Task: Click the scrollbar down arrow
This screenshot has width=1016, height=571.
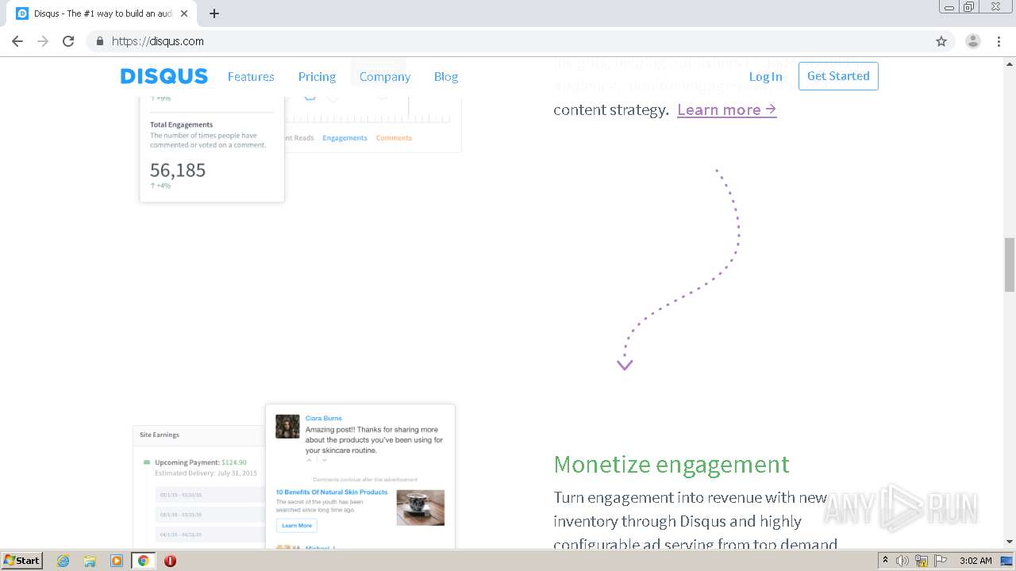Action: point(1010,542)
